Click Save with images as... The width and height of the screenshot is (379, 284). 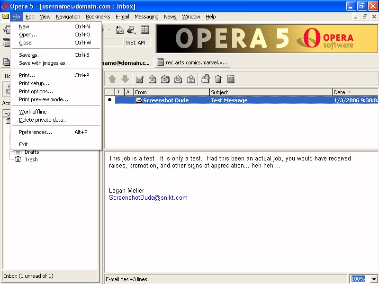(x=56, y=63)
